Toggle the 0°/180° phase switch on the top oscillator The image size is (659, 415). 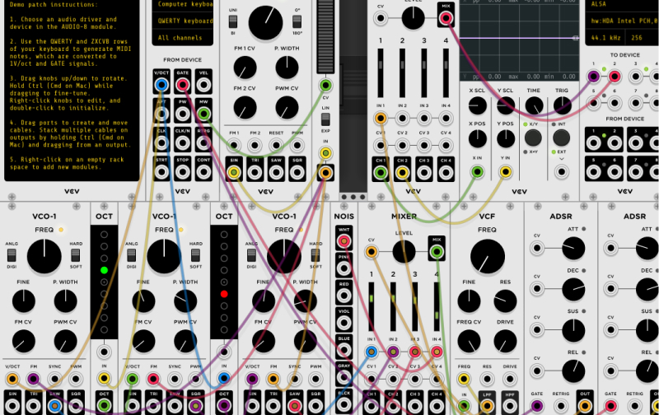point(297,21)
